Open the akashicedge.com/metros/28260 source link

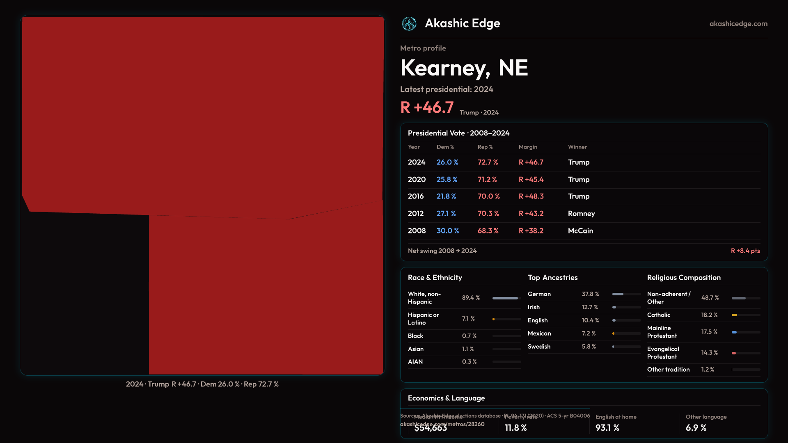click(x=442, y=424)
